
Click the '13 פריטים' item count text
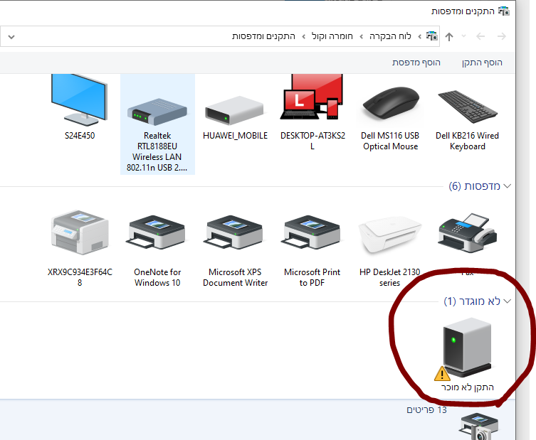426,409
